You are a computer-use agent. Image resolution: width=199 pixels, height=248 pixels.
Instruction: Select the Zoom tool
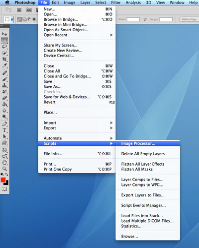click(4, 169)
